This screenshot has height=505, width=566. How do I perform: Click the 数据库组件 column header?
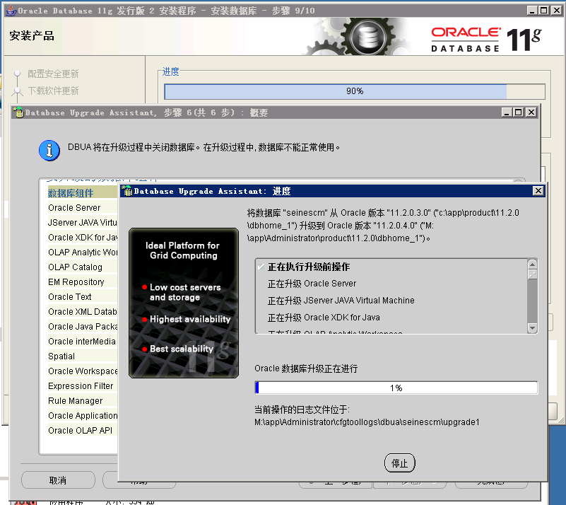point(82,193)
